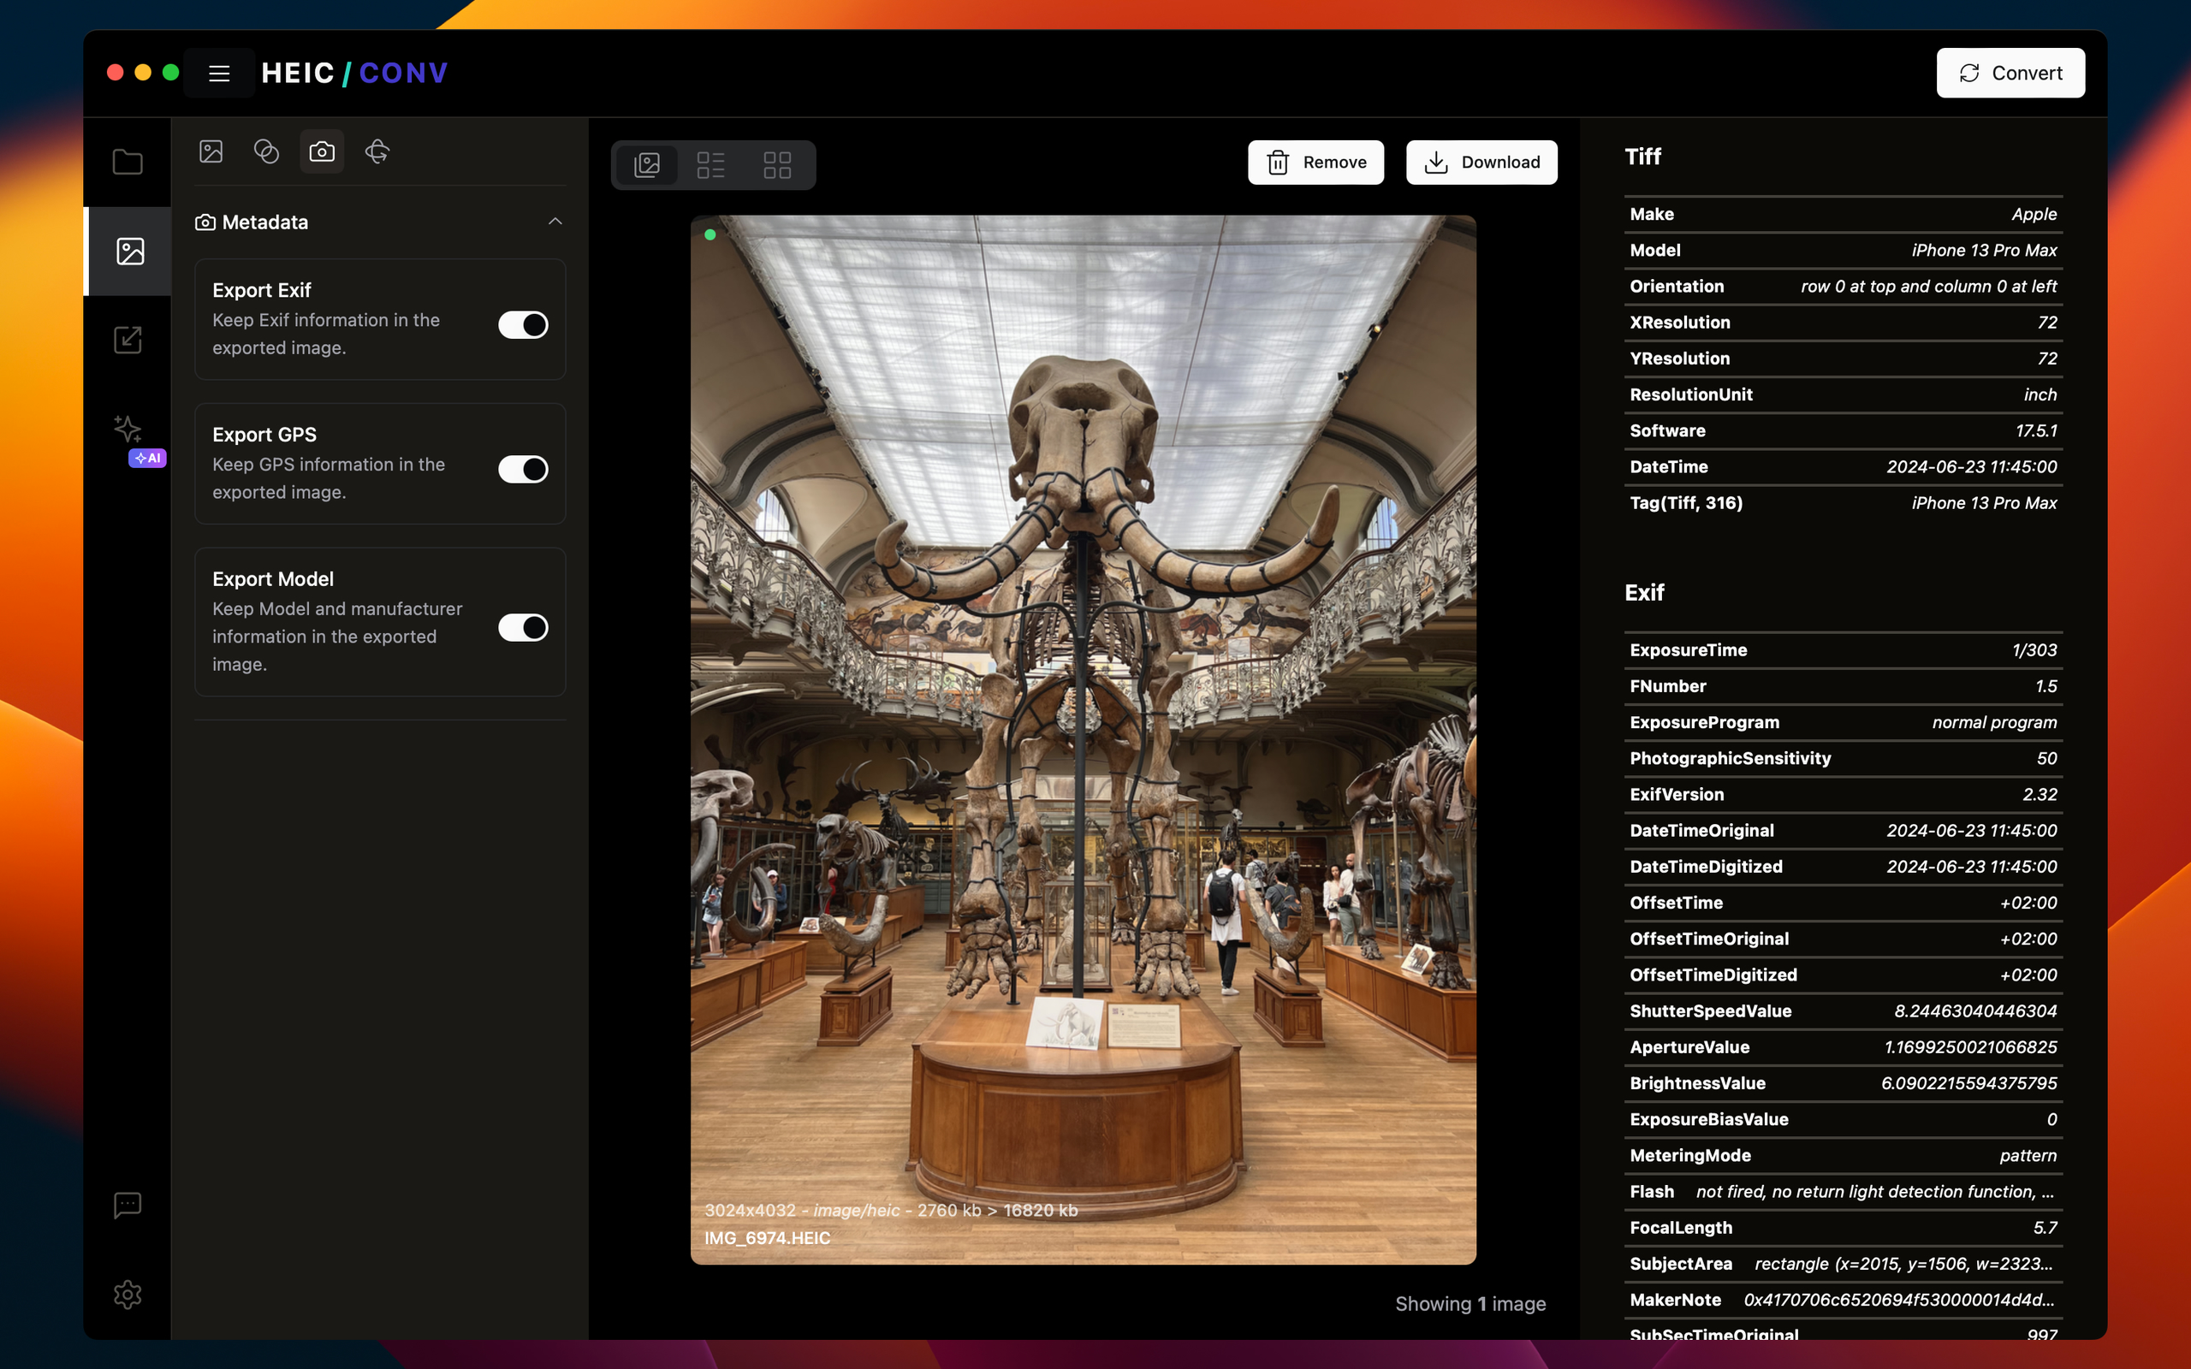The width and height of the screenshot is (2191, 1369).
Task: Select the camera metadata tab
Action: pos(322,151)
